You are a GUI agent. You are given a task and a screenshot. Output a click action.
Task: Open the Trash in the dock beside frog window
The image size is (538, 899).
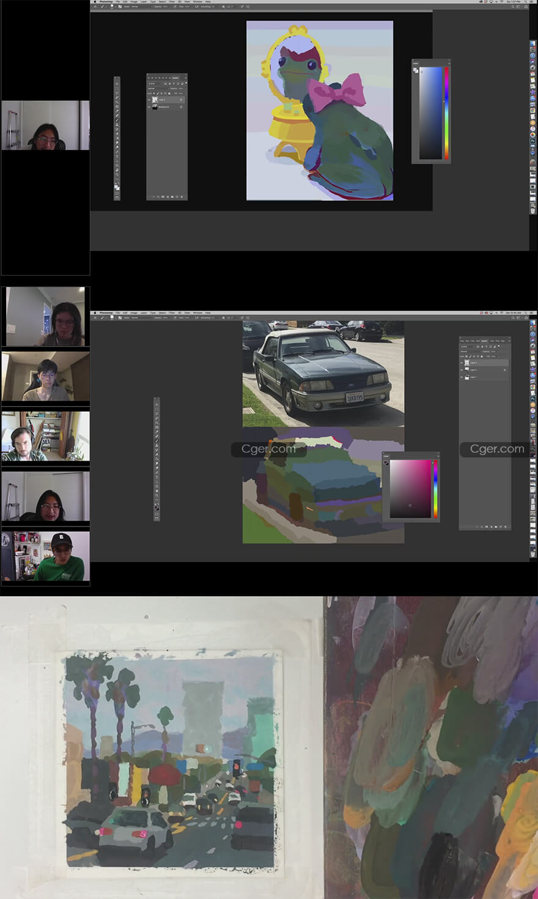click(x=532, y=211)
